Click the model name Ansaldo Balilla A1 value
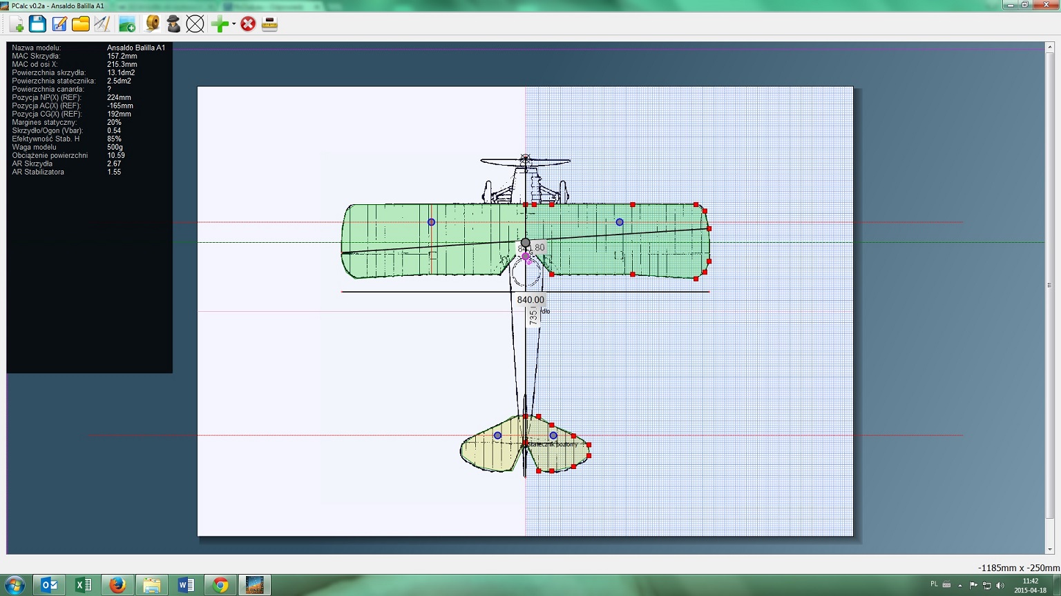 (x=136, y=48)
